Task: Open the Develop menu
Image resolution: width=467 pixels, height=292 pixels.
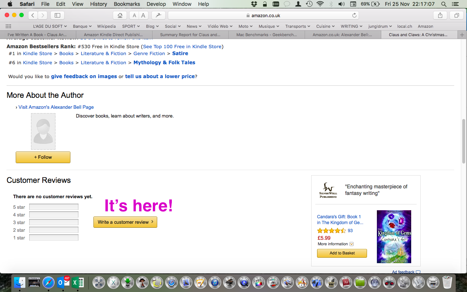Action: 156,4
